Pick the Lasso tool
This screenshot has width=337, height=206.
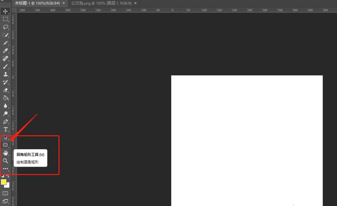tap(5, 27)
